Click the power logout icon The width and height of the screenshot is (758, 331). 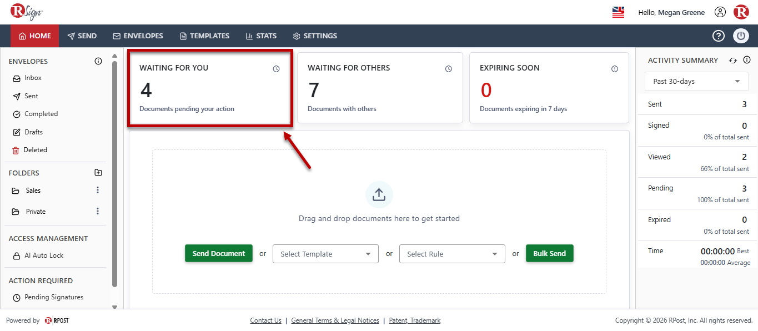tap(741, 36)
